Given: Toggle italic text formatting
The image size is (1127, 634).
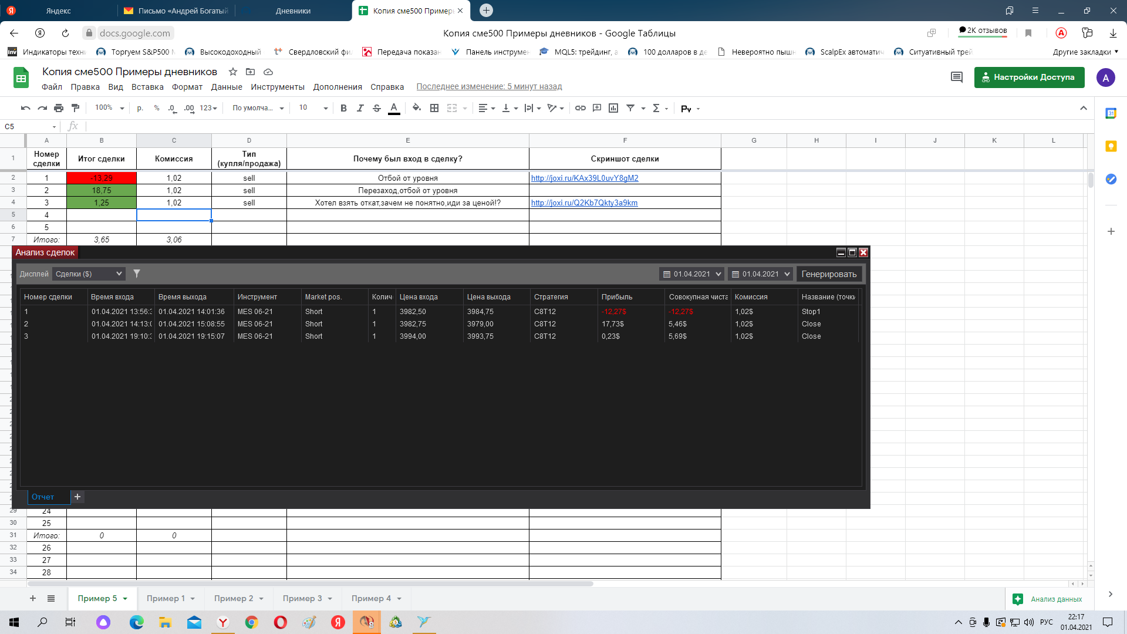Looking at the screenshot, I should [360, 108].
